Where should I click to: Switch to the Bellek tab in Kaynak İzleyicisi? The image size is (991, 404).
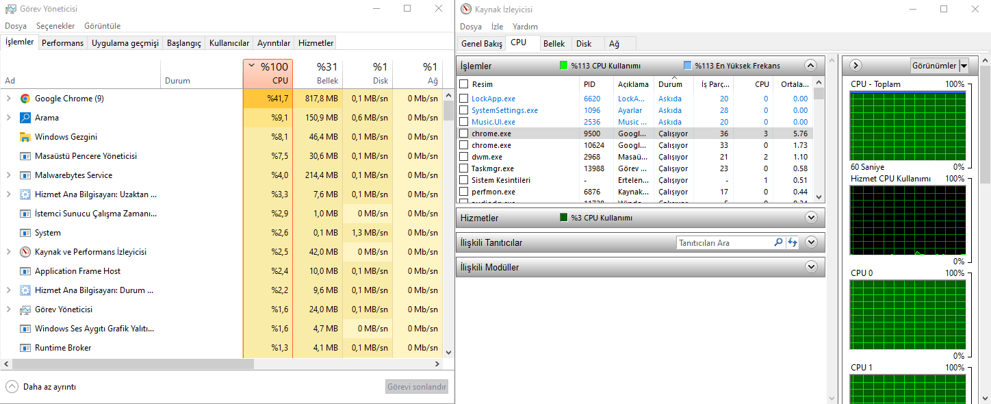point(554,43)
